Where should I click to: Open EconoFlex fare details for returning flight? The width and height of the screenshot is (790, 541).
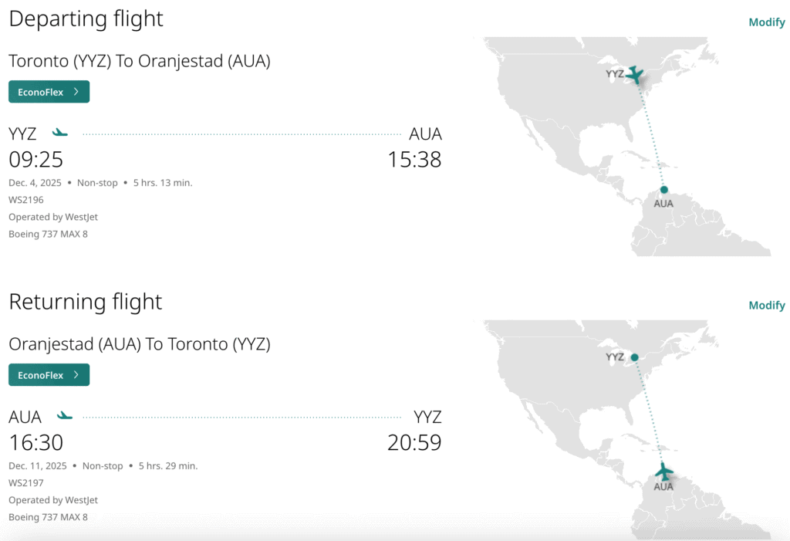click(x=43, y=375)
